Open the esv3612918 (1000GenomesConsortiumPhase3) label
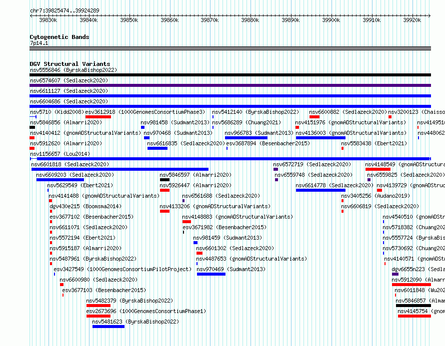The height and width of the screenshot is (346, 445). (x=145, y=112)
